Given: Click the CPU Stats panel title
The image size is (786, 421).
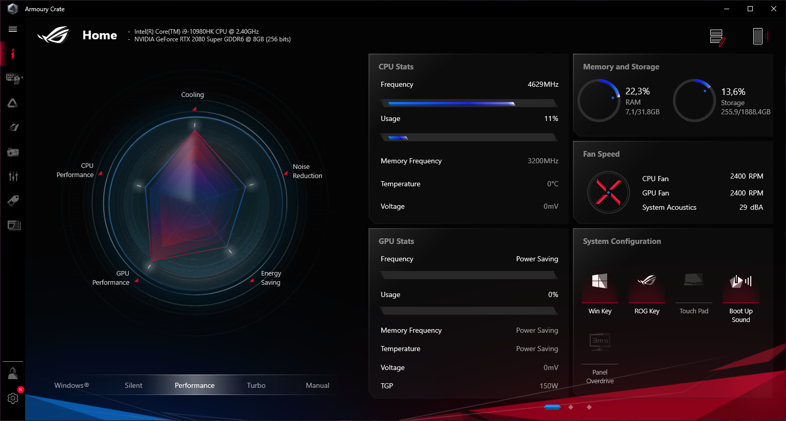Looking at the screenshot, I should click(x=396, y=67).
